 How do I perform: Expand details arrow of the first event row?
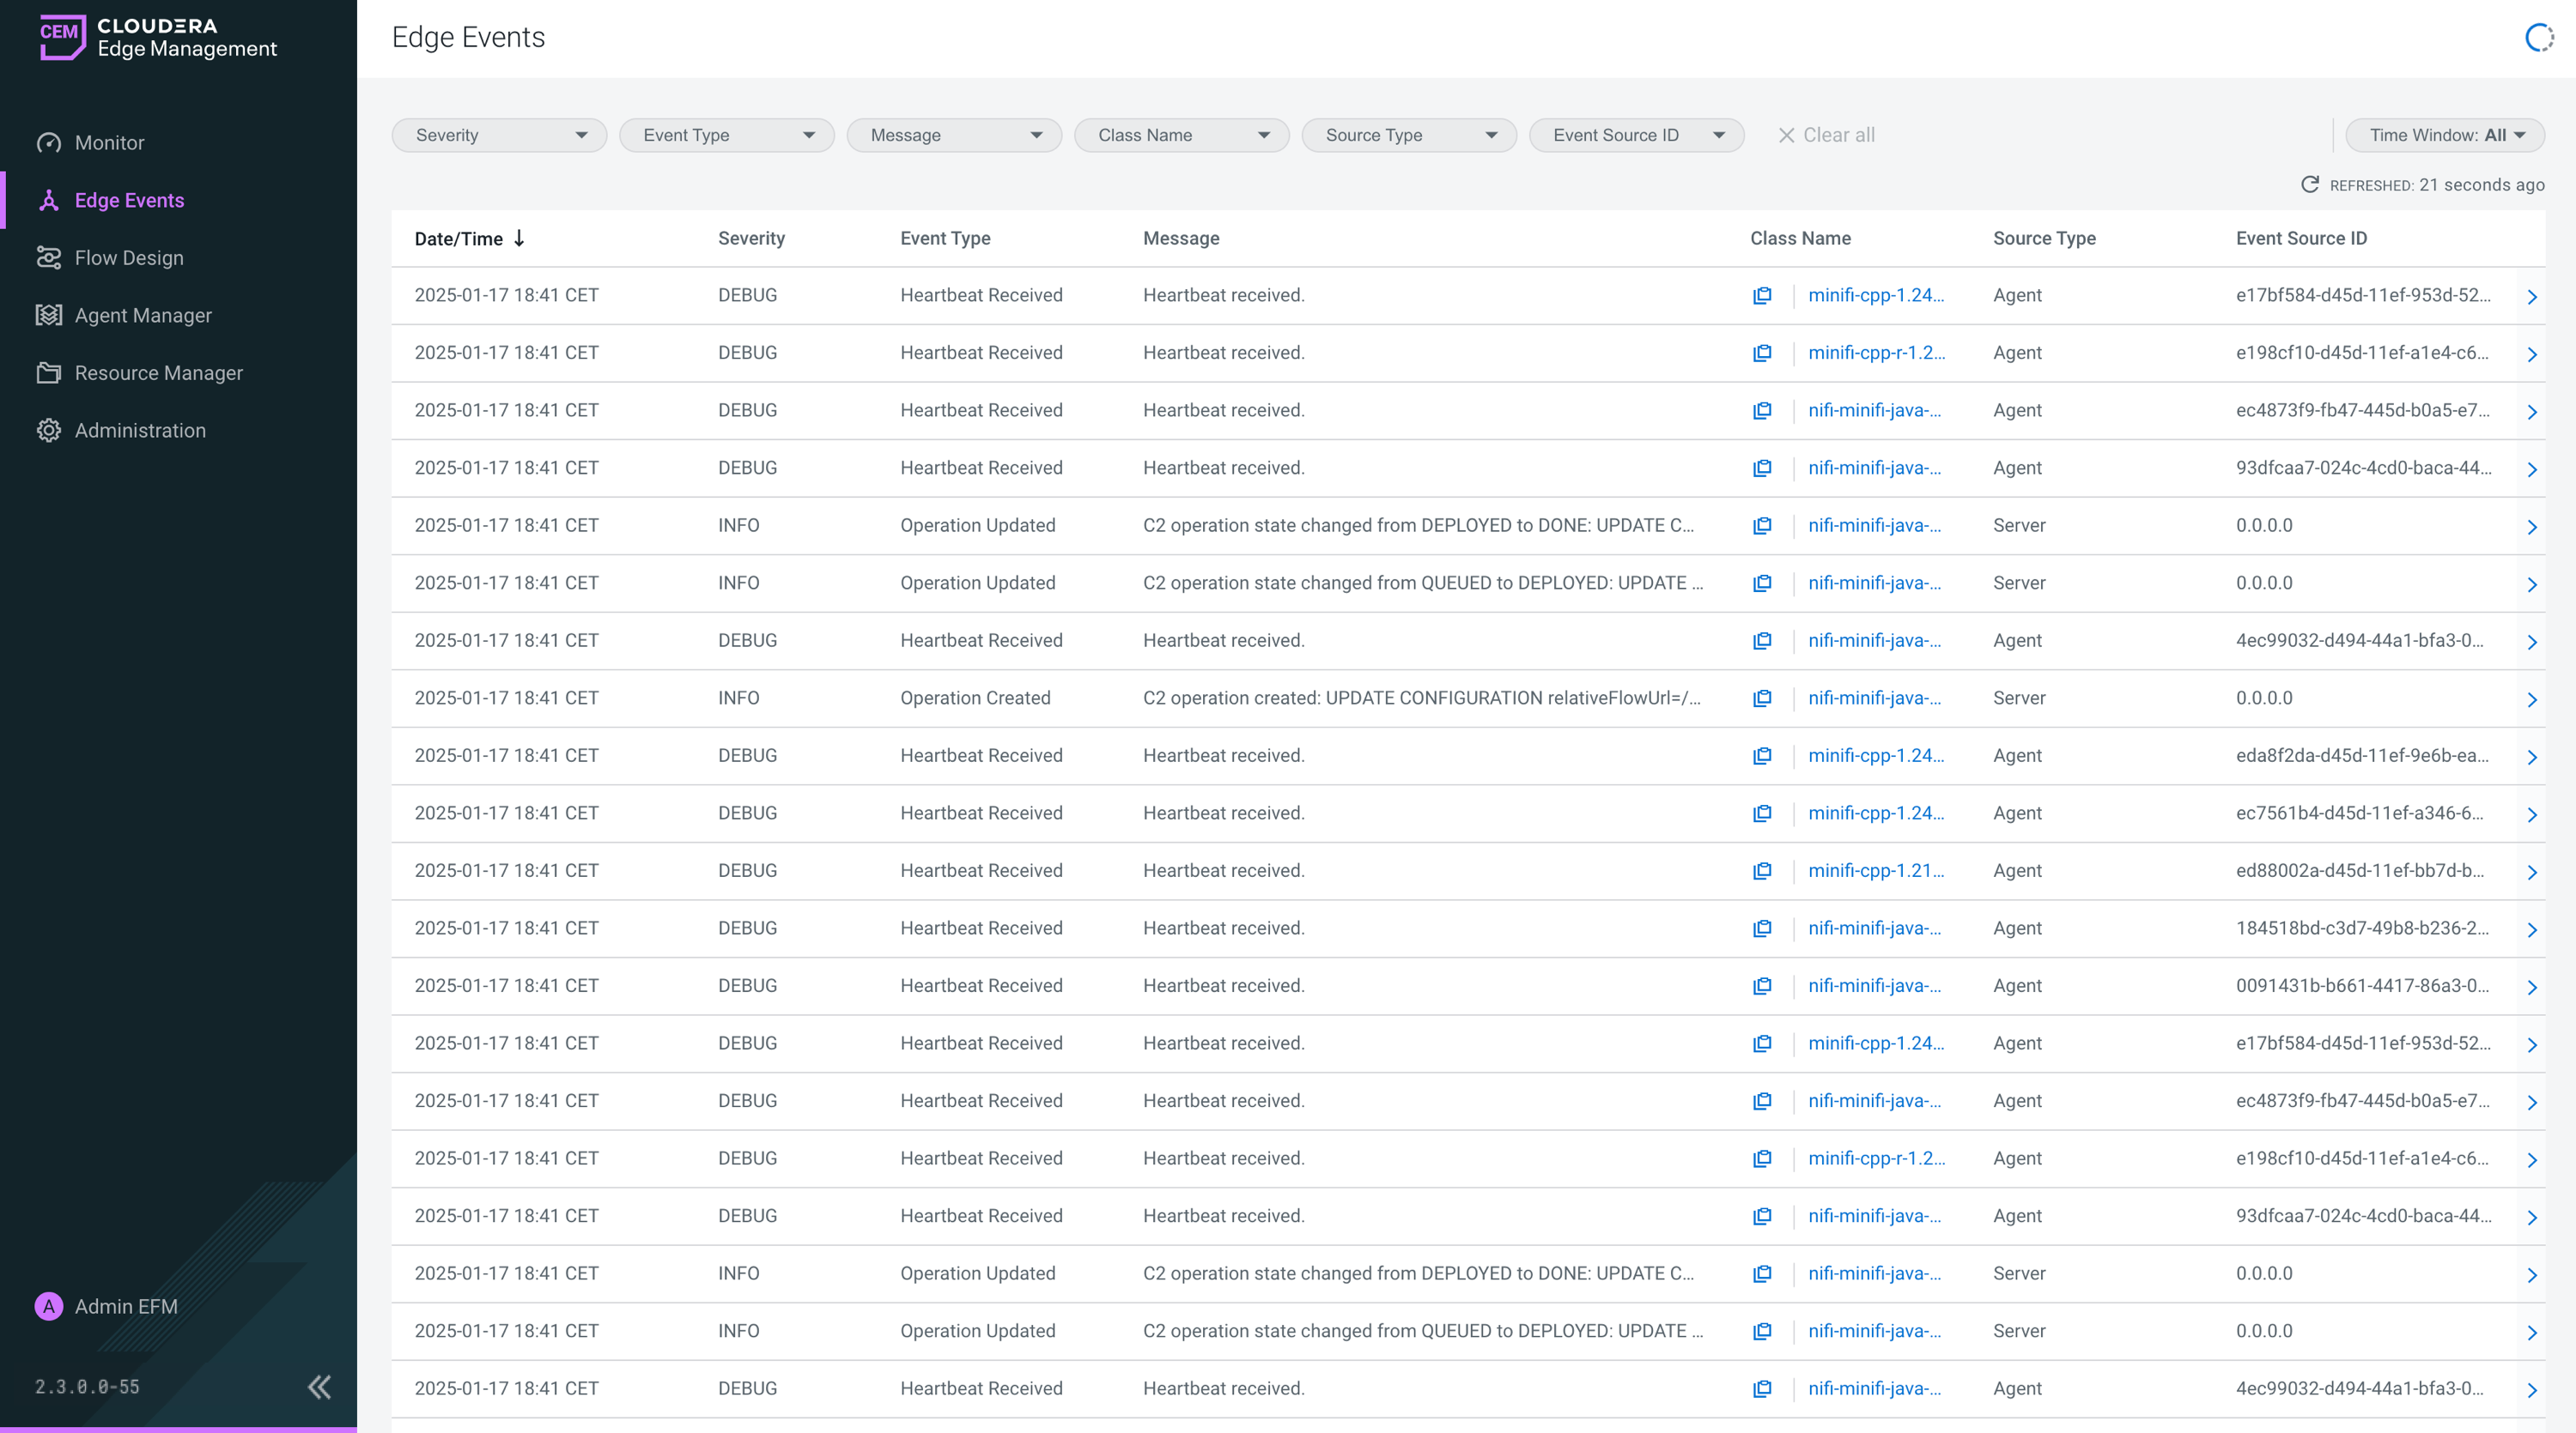pos(2531,297)
